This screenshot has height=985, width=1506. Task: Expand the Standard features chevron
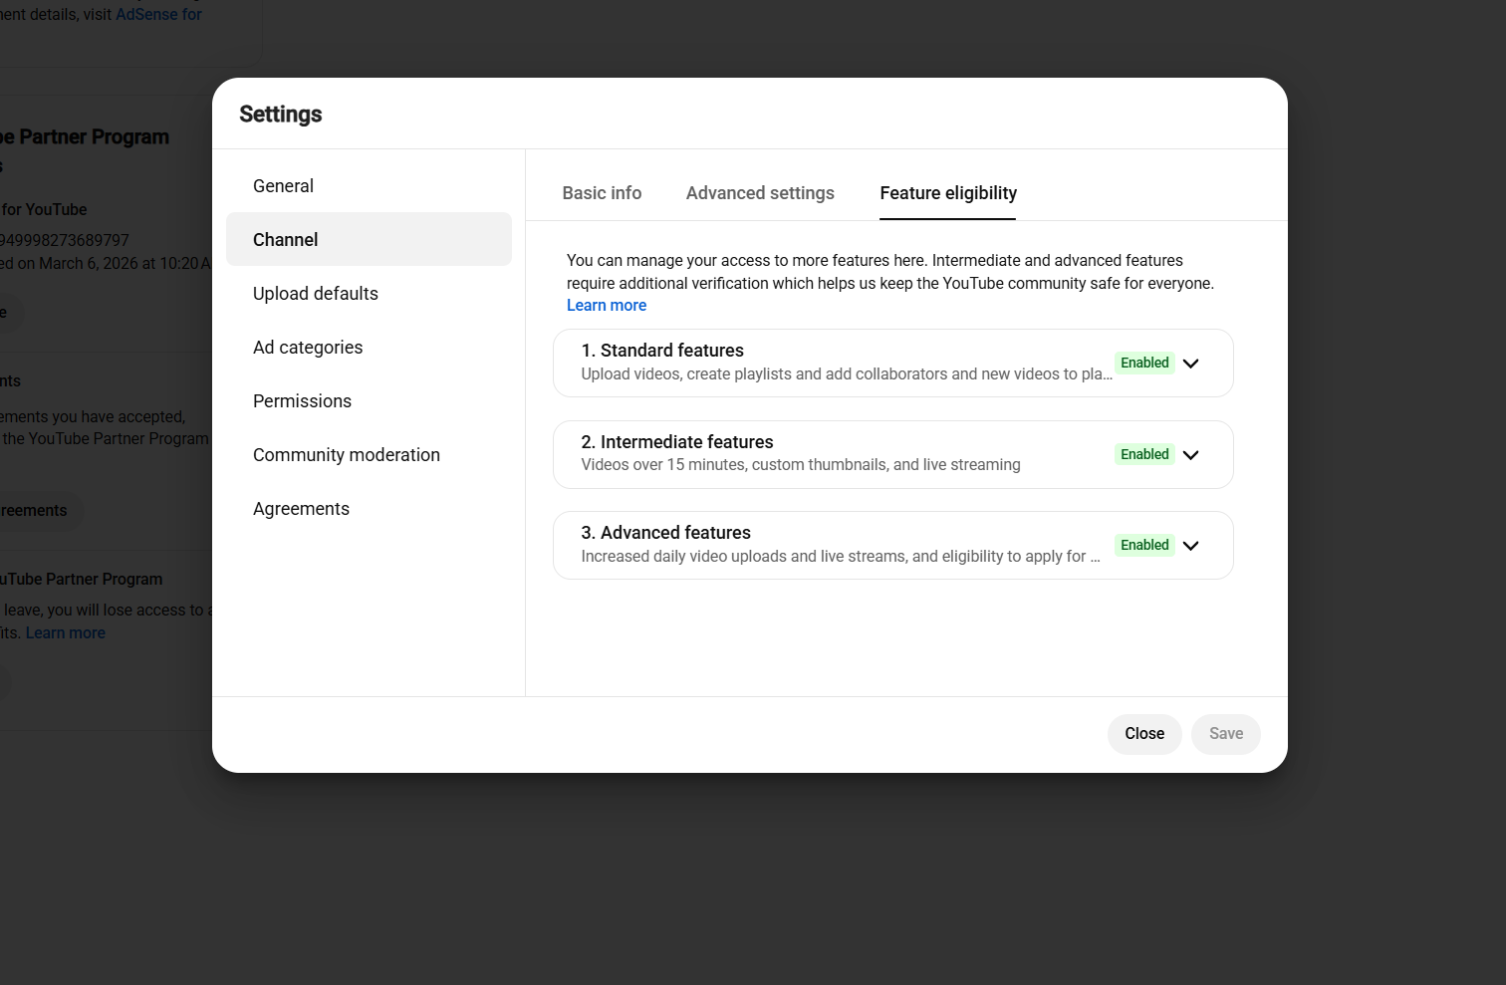click(1190, 364)
